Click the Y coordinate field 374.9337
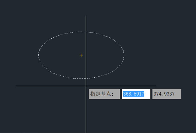Image resolution: width=196 pixels, height=133 pixels. [166, 94]
